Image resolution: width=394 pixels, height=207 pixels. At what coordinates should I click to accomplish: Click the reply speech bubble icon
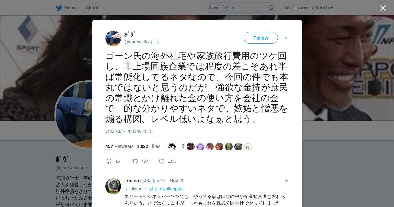109,161
